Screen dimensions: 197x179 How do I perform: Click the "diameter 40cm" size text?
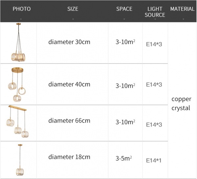pyautogui.click(x=69, y=84)
